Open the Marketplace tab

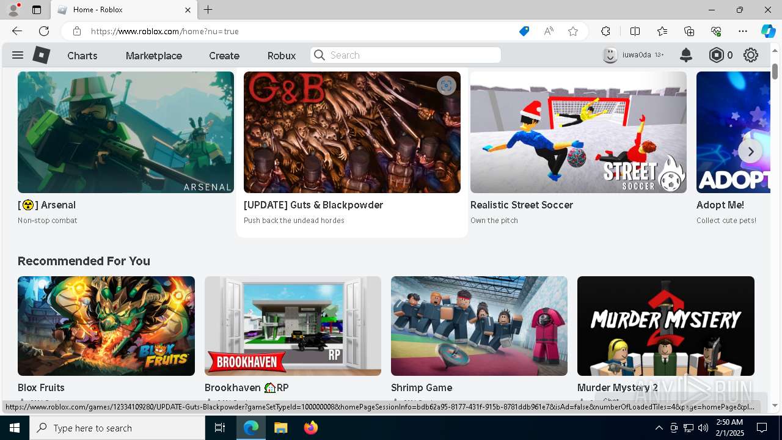(154, 56)
